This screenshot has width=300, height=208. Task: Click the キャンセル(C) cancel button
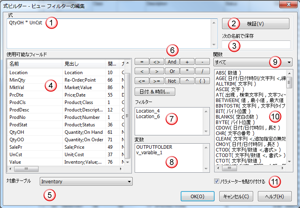[x=235, y=196]
